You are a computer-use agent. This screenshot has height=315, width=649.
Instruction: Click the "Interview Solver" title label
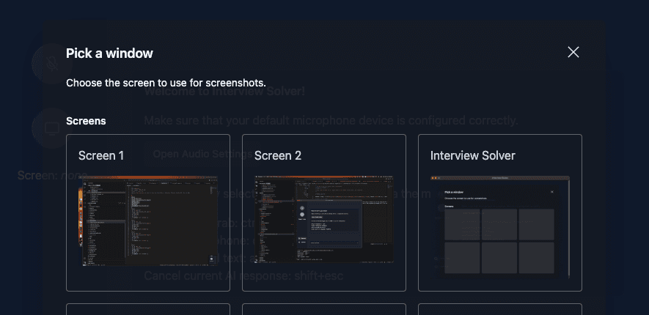(x=473, y=155)
